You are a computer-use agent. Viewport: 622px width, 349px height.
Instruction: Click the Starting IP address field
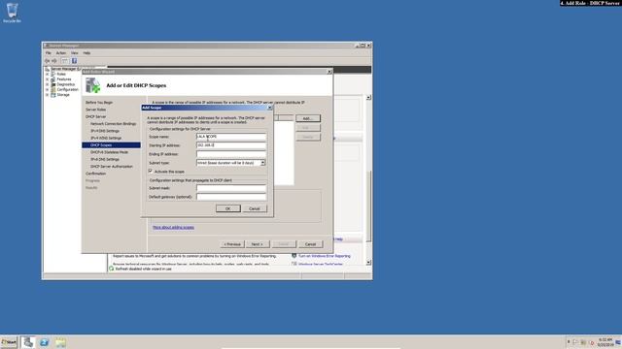pos(231,145)
